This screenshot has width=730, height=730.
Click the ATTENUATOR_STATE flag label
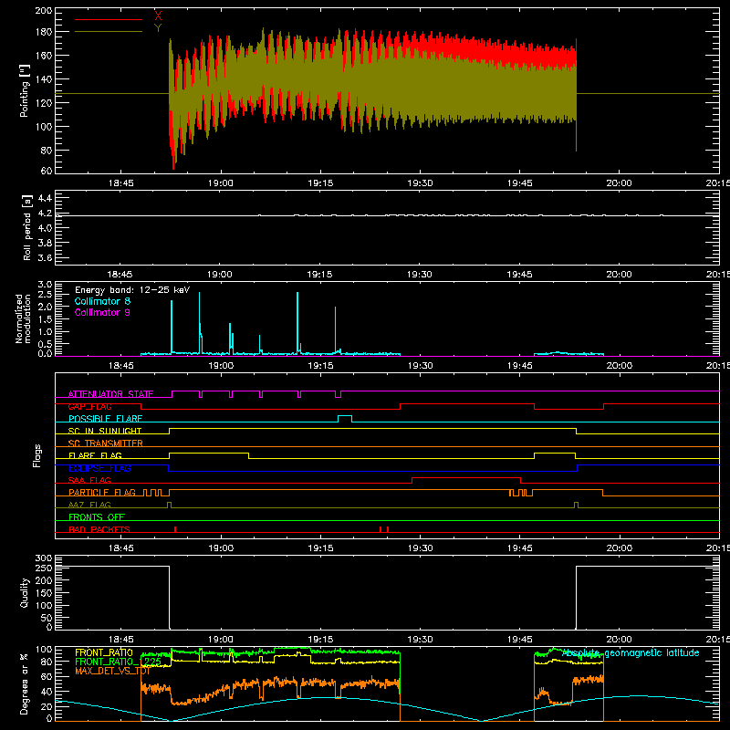[110, 394]
